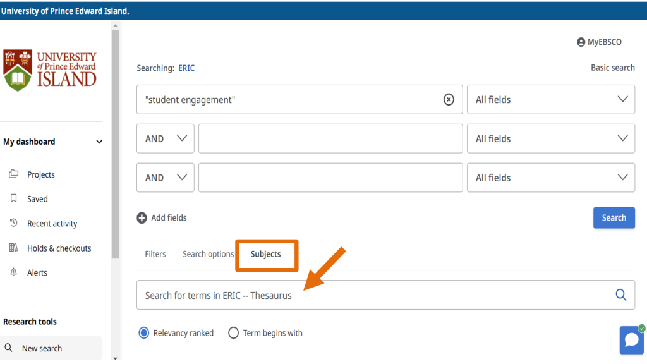Open Alerts bell in sidebar
647x364 pixels.
pyautogui.click(x=37, y=273)
